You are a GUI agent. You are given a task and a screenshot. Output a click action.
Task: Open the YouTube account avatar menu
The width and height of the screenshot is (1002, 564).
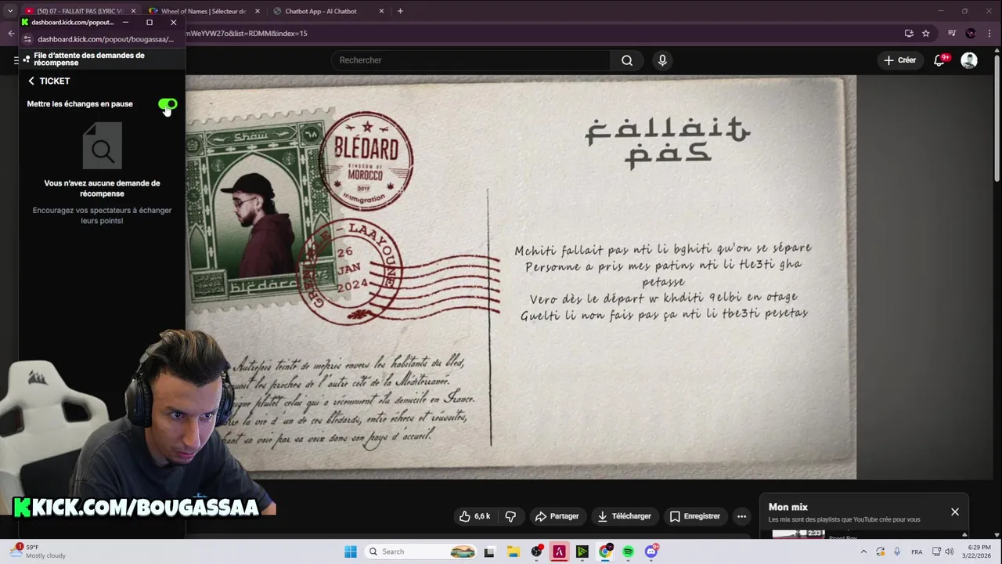[x=969, y=60]
